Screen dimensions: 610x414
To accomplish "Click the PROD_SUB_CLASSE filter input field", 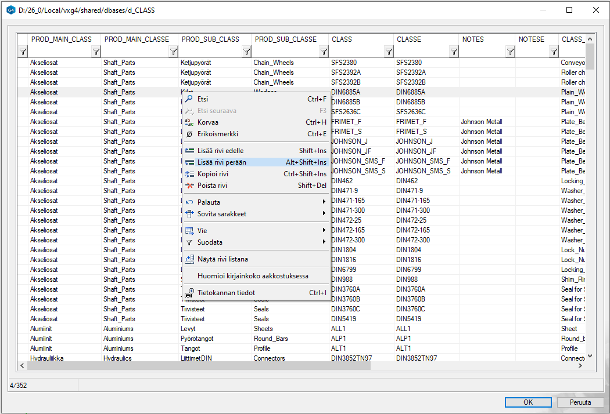I will pyautogui.click(x=285, y=52).
